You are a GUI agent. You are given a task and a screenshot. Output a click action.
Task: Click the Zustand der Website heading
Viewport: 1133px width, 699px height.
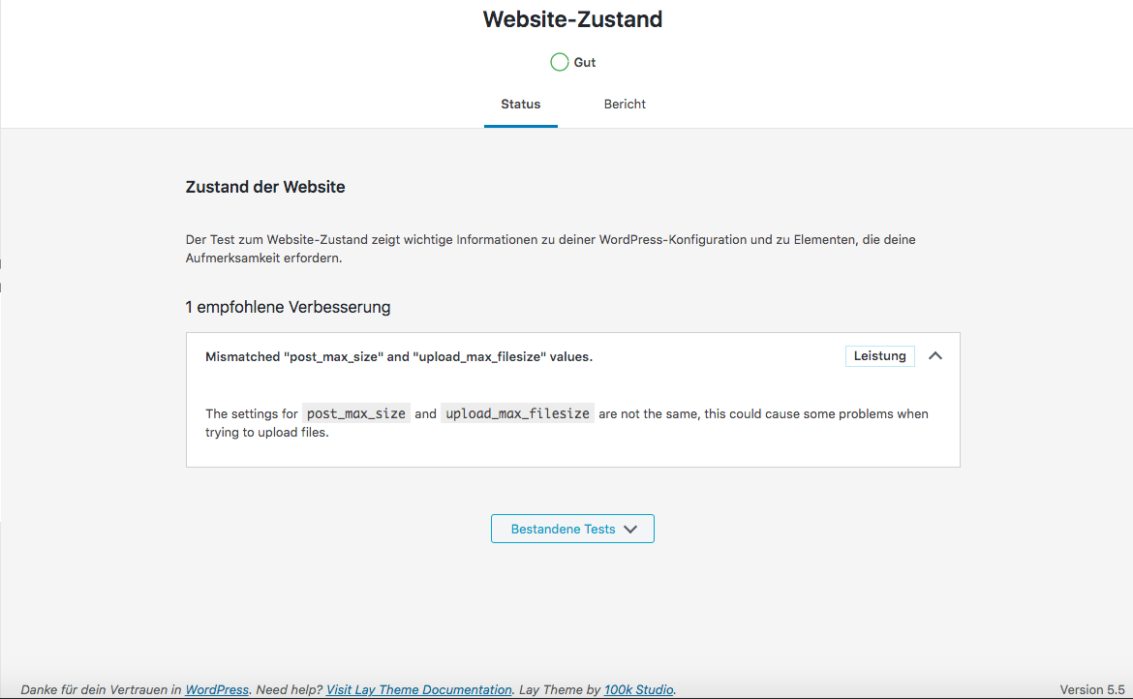(x=265, y=187)
